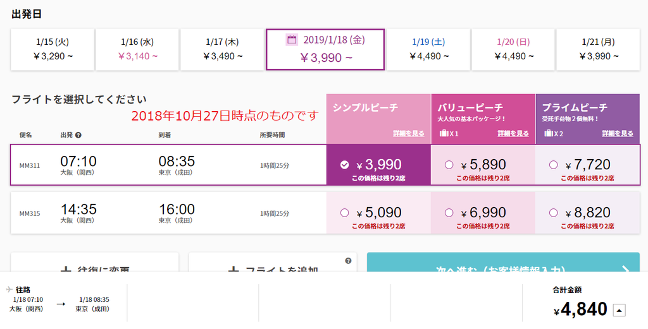Screen dimensions: 648x329
Task: Select MM315 シンプルピーチ ¥5,090 fare
Action: [x=378, y=213]
